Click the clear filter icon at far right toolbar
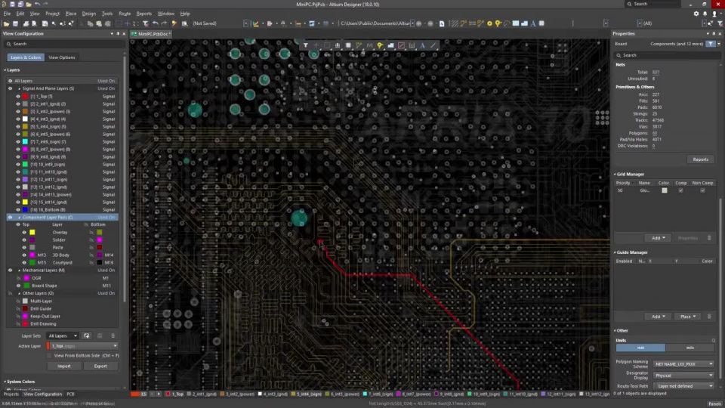This screenshot has height=408, width=725. 720,23
